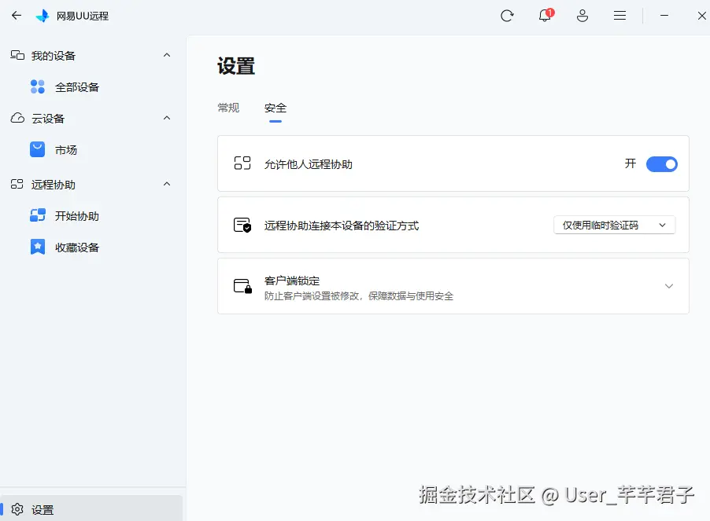Viewport: 710px width, 521px height.
Task: Click the 网易UU远程 logo icon
Action: (43, 16)
